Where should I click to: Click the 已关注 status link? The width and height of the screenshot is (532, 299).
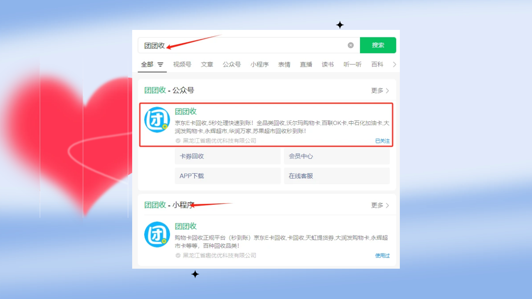382,141
